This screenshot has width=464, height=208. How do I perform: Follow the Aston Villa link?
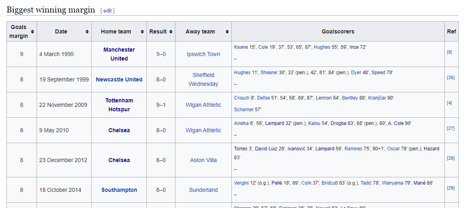coord(203,160)
